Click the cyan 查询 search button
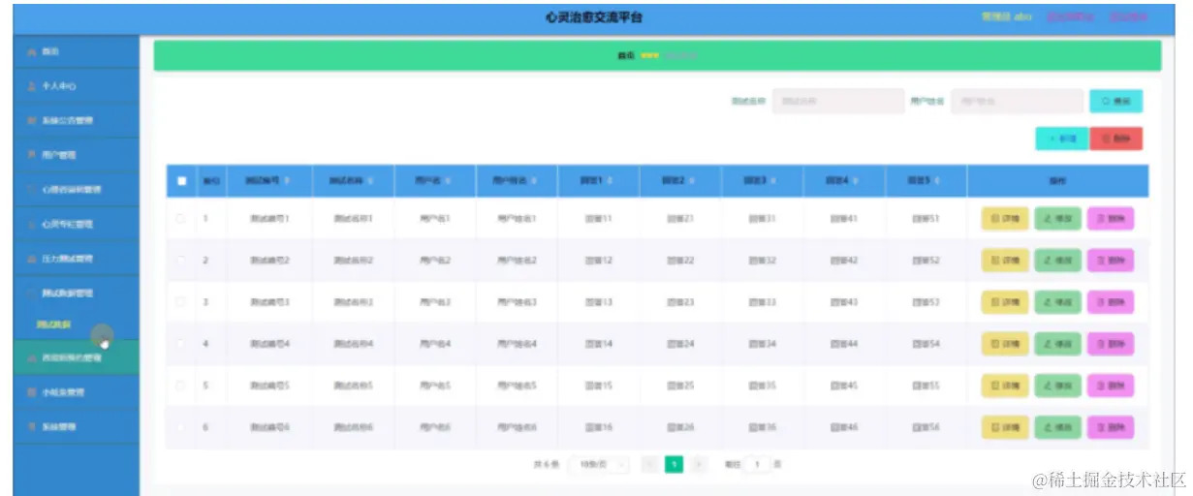Image resolution: width=1193 pixels, height=496 pixels. [x=1115, y=101]
